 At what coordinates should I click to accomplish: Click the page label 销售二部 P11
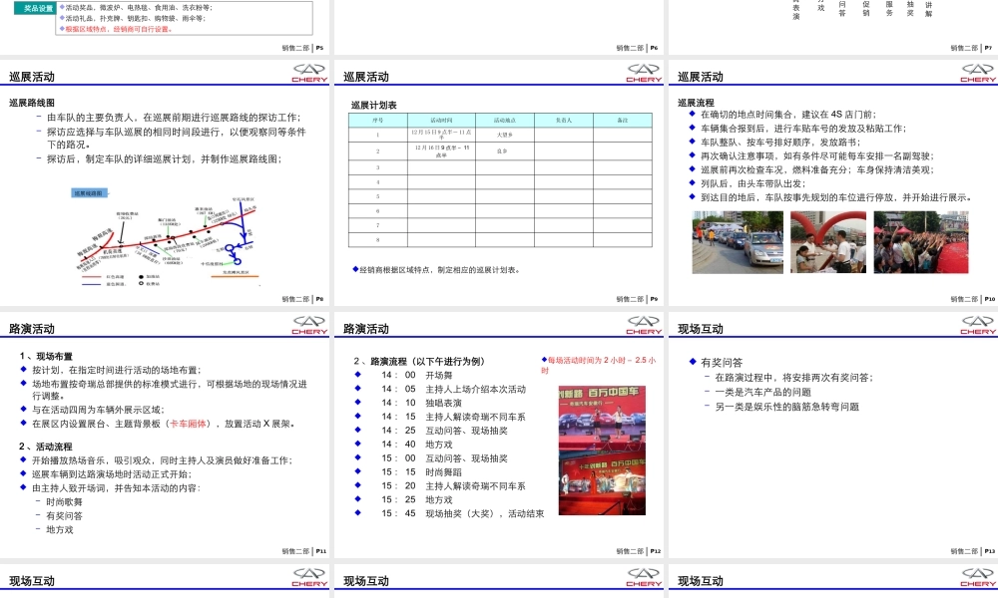pos(303,551)
